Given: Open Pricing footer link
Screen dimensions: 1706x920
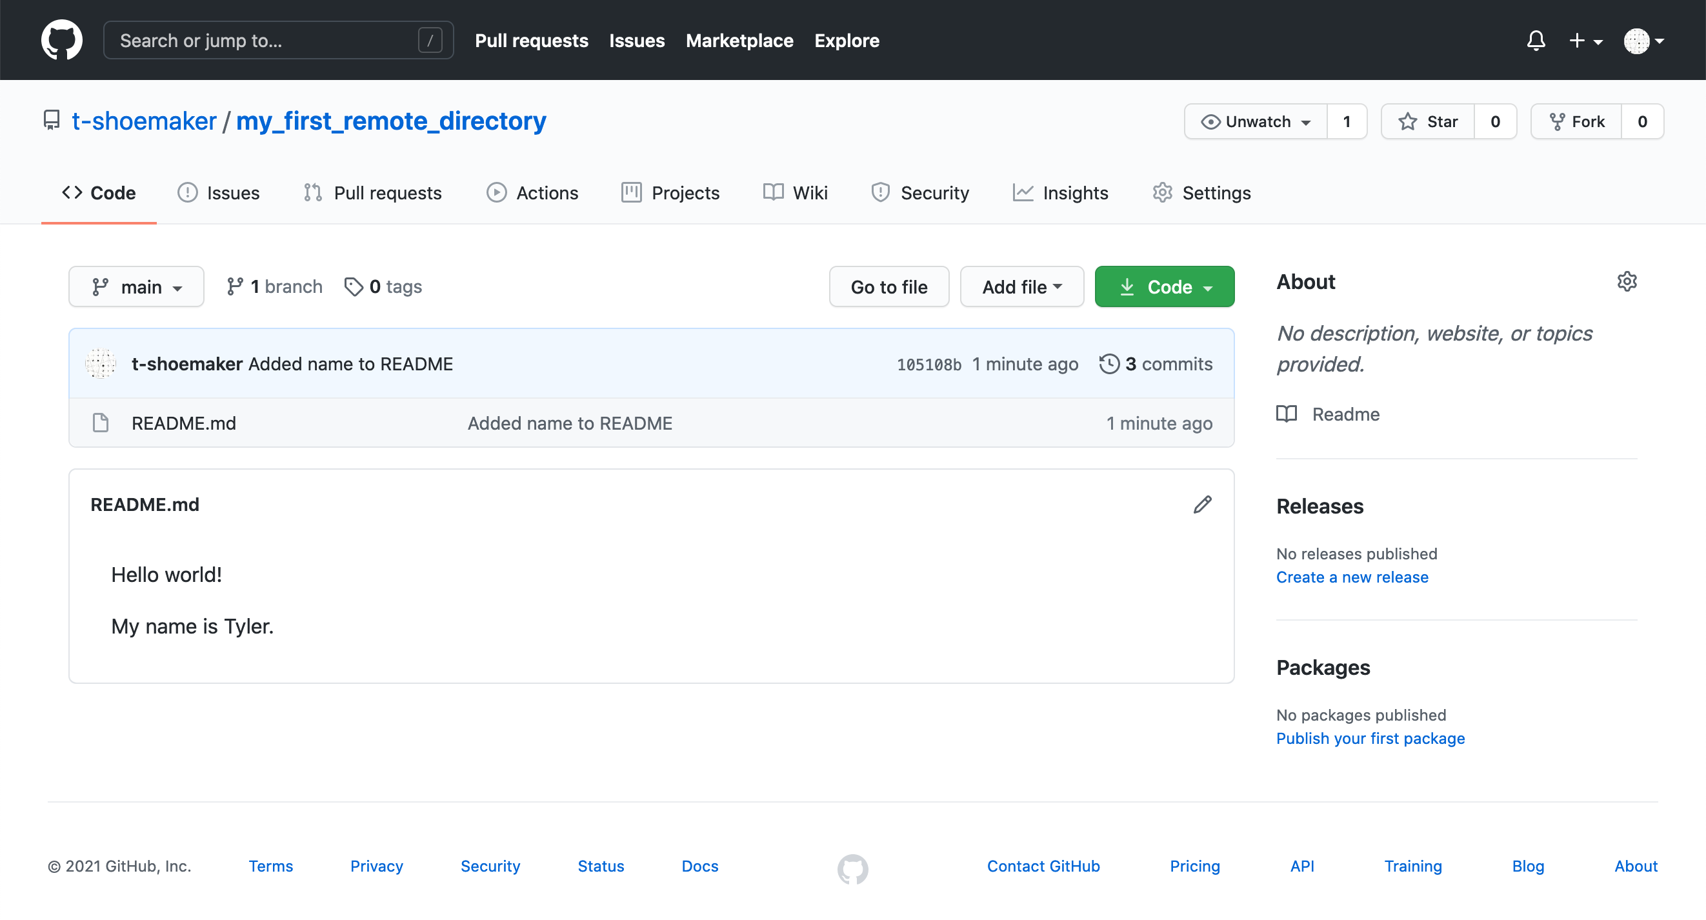Looking at the screenshot, I should click(1194, 866).
